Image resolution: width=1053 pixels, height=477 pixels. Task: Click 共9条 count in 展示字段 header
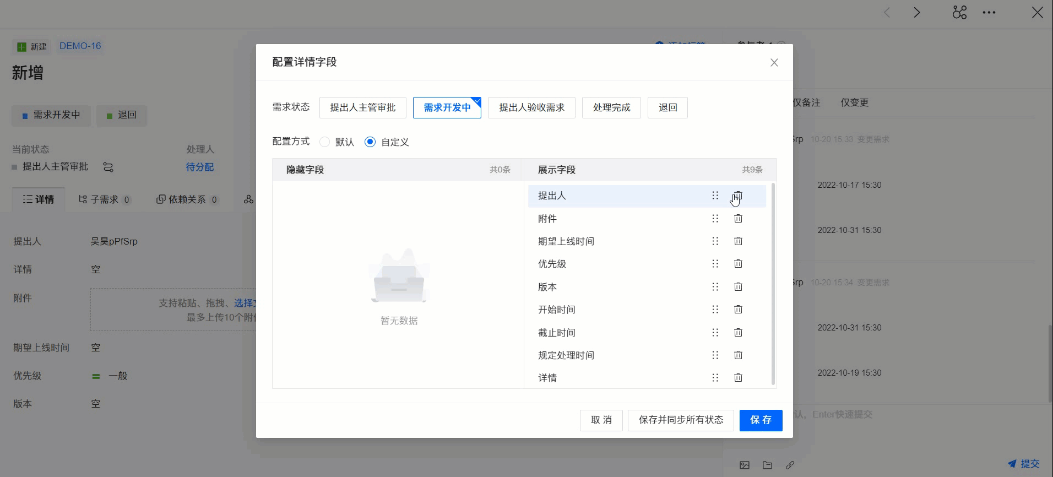click(752, 170)
